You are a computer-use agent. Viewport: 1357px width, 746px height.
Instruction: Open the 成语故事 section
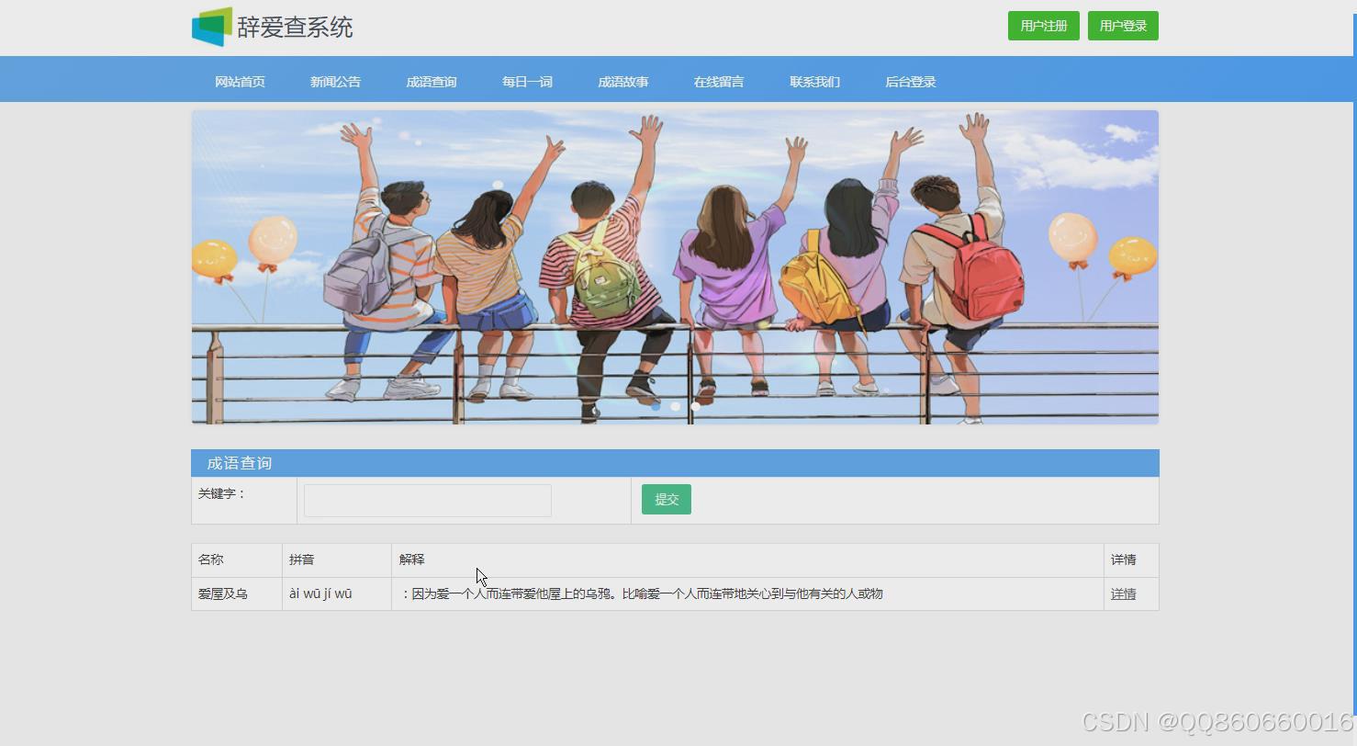pyautogui.click(x=622, y=81)
